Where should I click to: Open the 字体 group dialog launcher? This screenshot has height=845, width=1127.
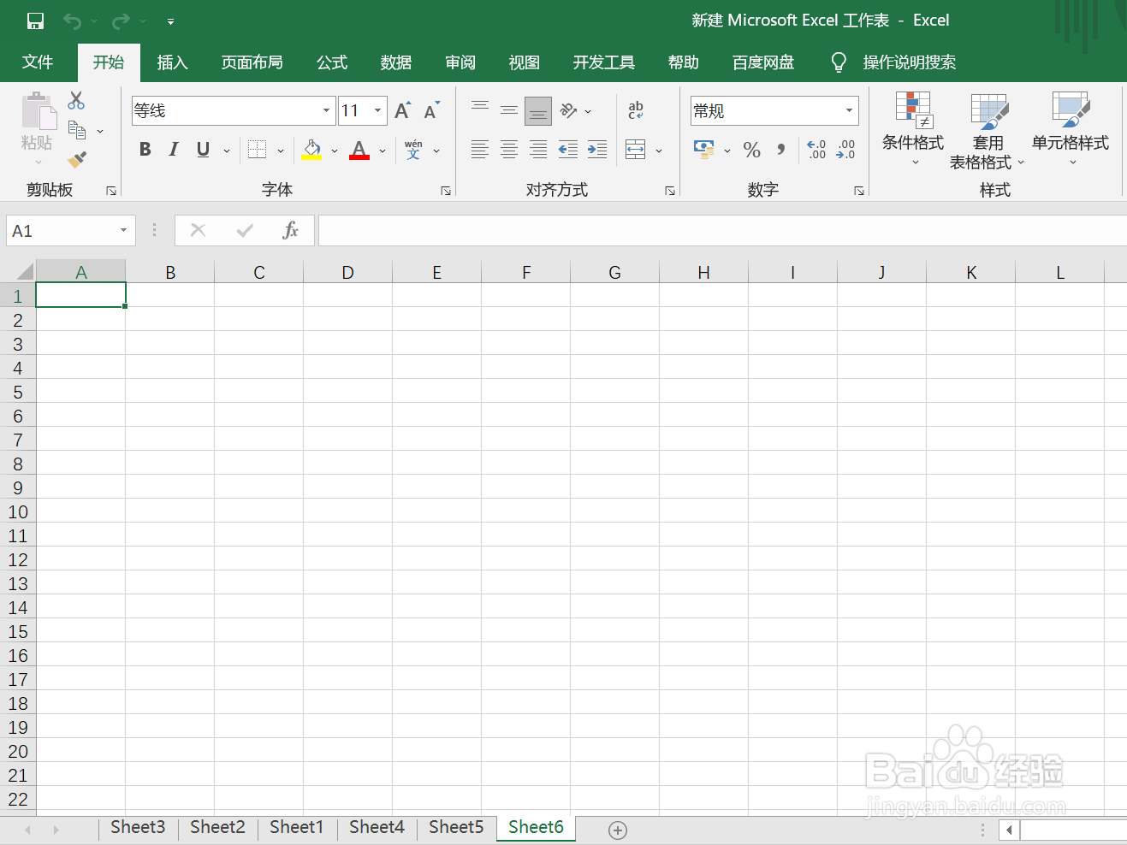[x=446, y=191]
